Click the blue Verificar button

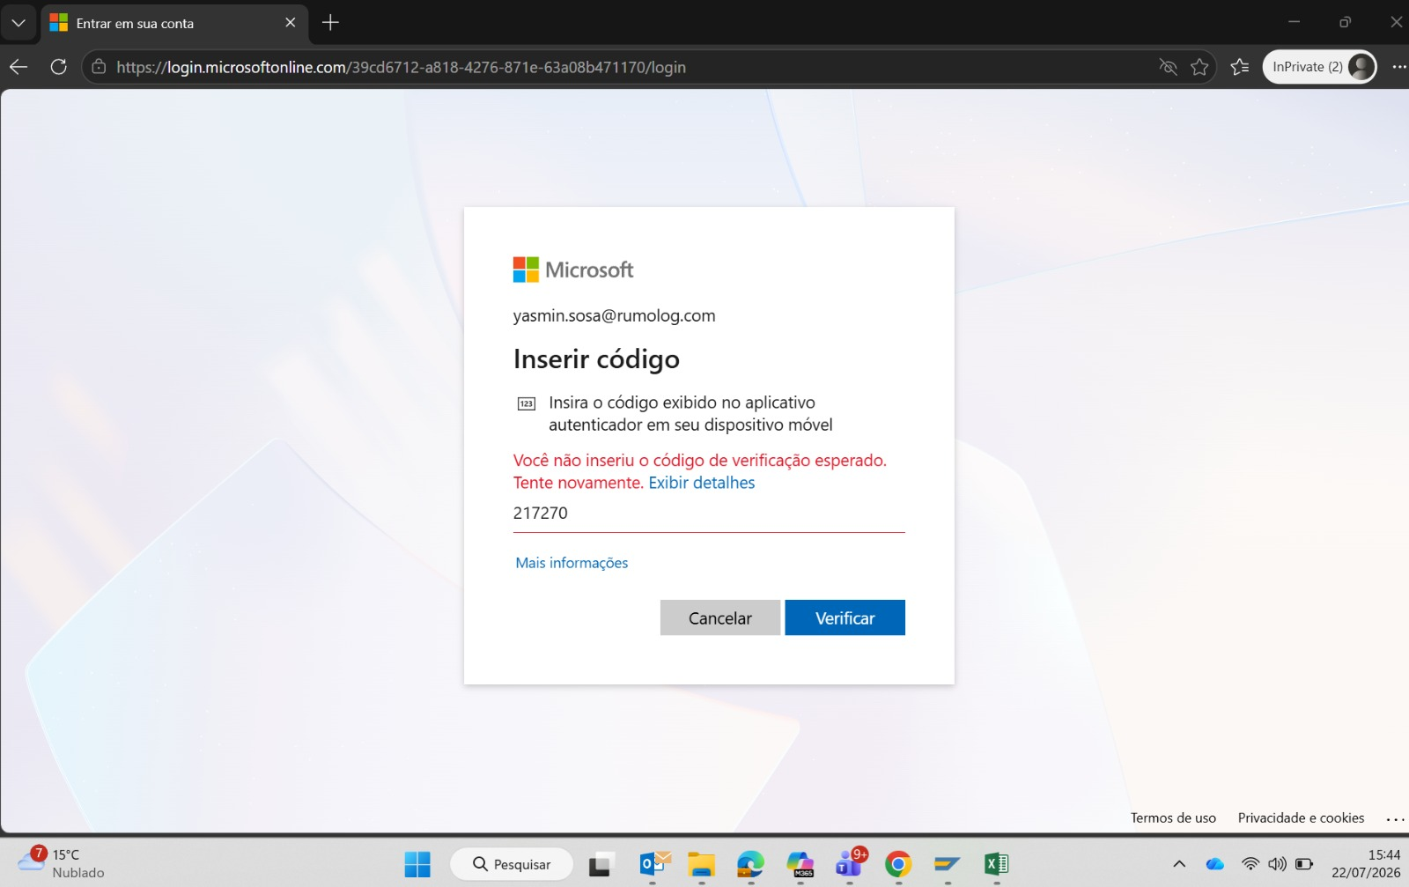845,617
